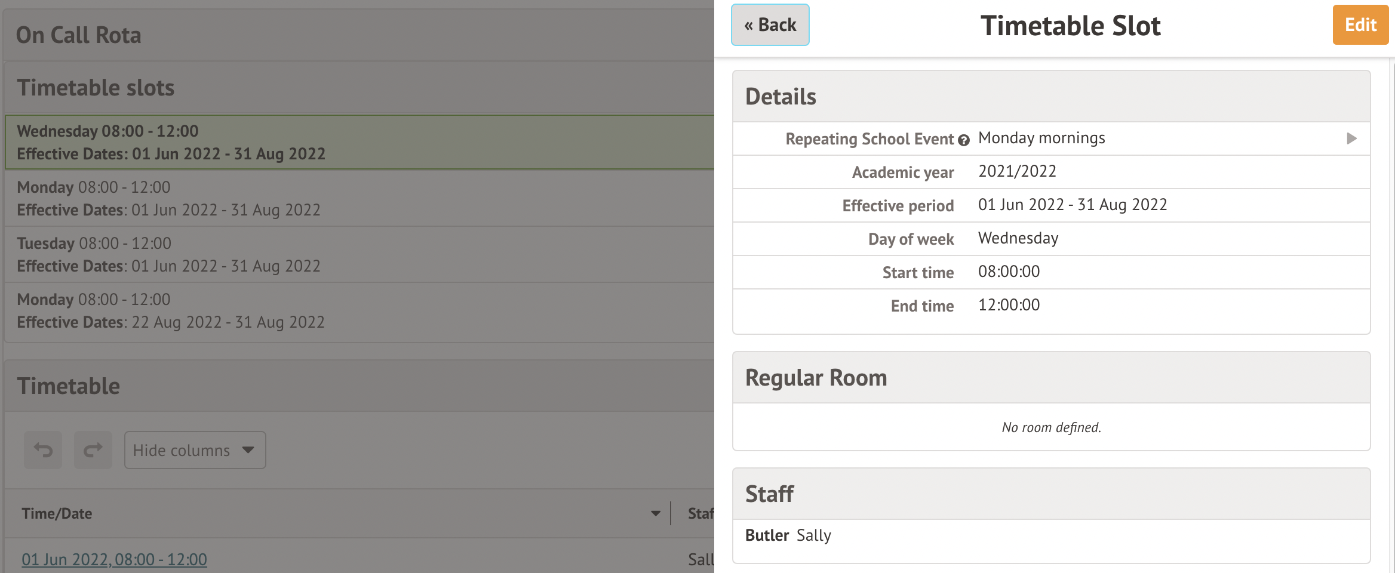Click the Time/Date column header
This screenshot has width=1395, height=573.
pyautogui.click(x=57, y=513)
